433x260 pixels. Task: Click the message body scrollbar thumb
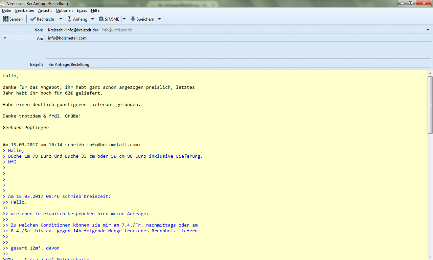(430, 105)
